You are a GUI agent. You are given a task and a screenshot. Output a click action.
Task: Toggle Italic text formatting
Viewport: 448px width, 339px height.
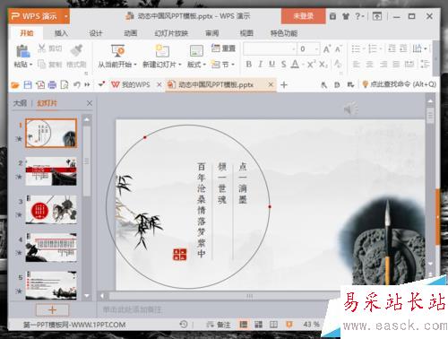(x=260, y=64)
